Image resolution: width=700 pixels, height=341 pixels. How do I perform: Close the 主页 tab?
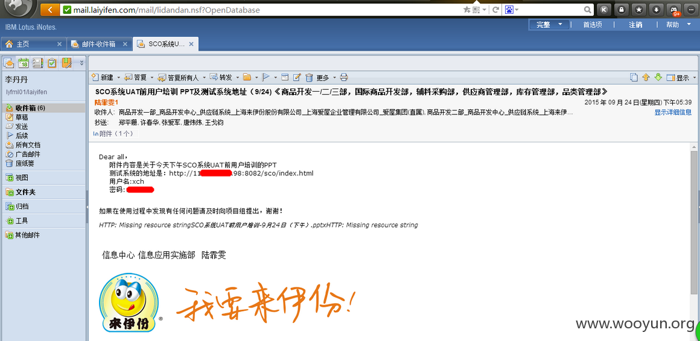(x=59, y=44)
